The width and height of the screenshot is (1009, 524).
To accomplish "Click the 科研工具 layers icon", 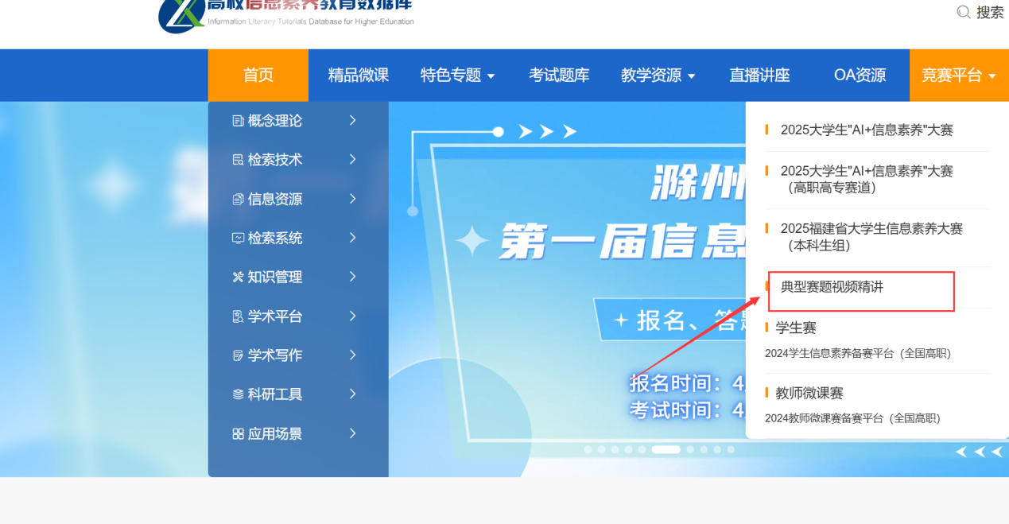I will coord(238,394).
